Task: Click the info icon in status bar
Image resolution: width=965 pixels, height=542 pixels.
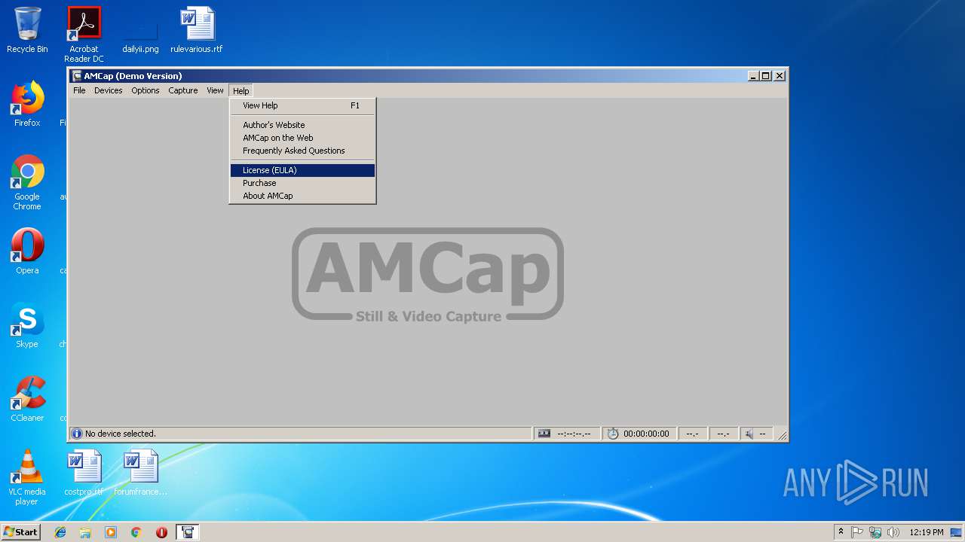Action: pyautogui.click(x=77, y=434)
